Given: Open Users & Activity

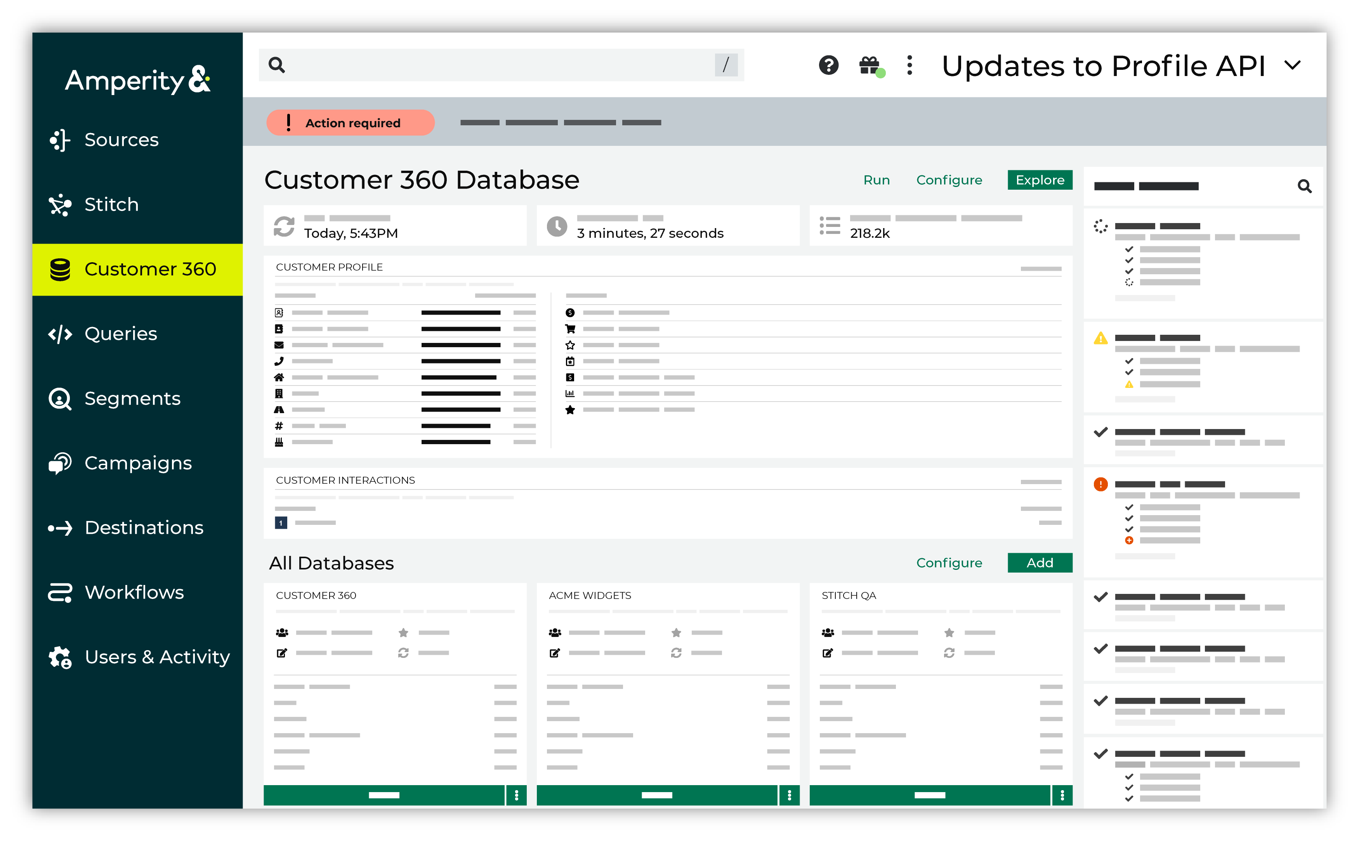Looking at the screenshot, I should (137, 657).
